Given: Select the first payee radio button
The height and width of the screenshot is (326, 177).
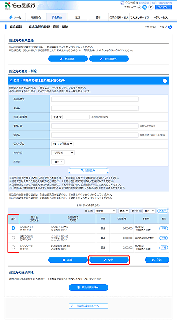Looking at the screenshot, I should (x=13, y=228).
